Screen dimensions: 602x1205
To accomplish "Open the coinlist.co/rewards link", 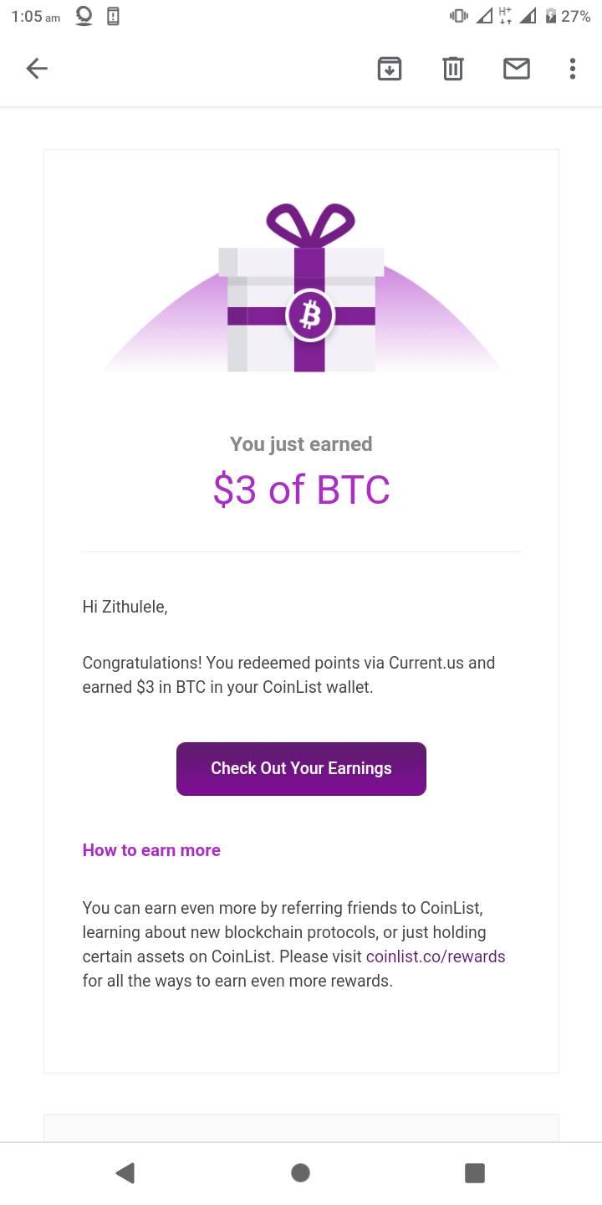I will (436, 956).
